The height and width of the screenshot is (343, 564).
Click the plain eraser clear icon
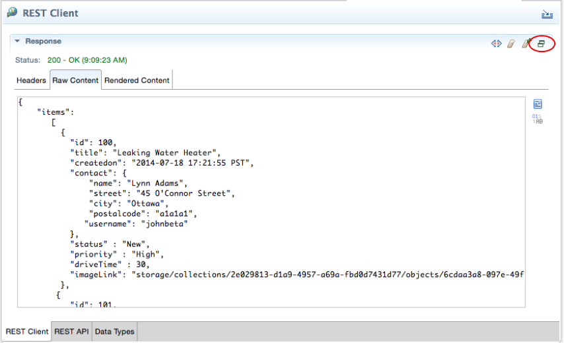pos(511,44)
